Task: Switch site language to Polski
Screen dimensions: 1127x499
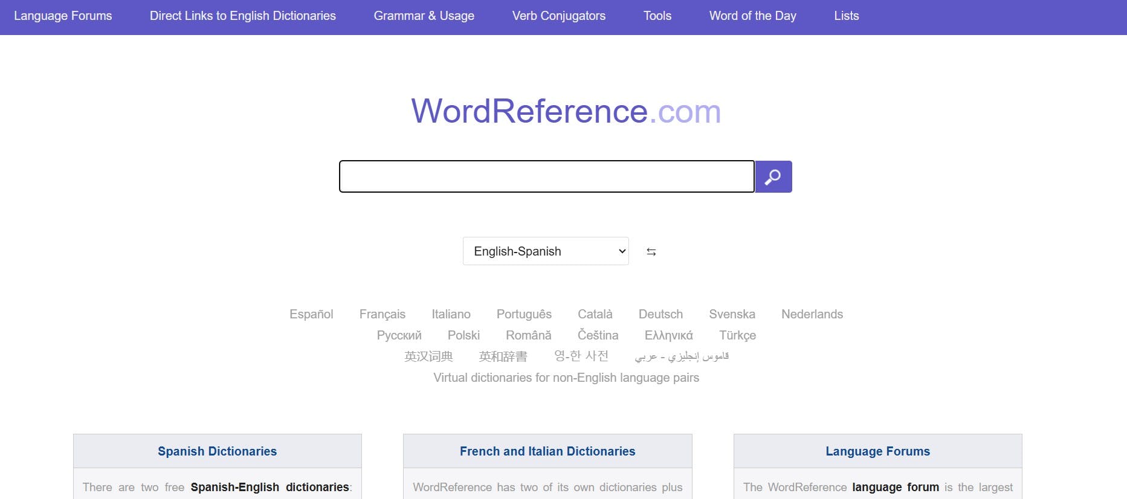Action: pyautogui.click(x=463, y=335)
